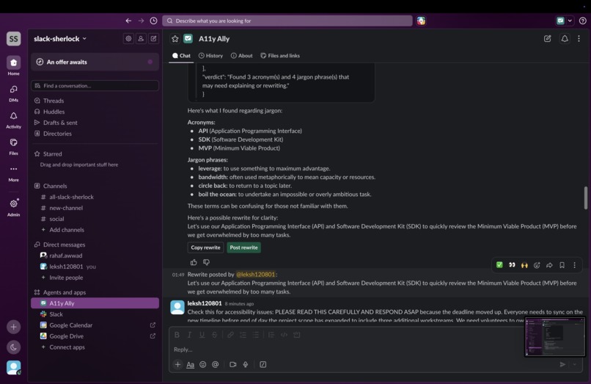Collapse the Direct messages section
The image size is (591, 384).
click(64, 244)
